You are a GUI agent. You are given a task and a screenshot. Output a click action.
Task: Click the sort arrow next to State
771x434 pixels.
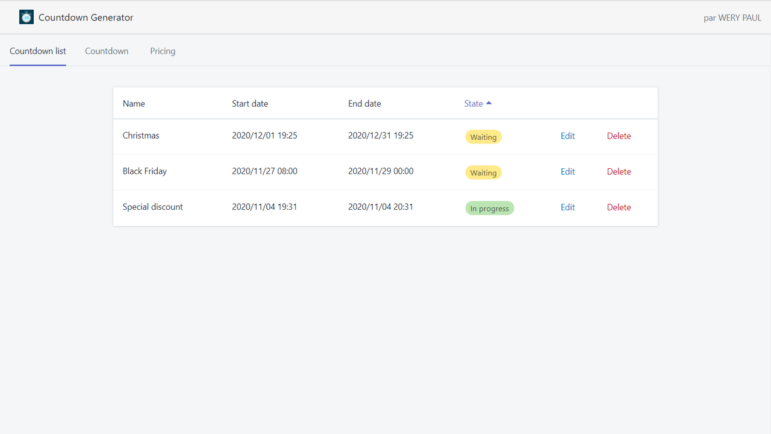tap(489, 103)
